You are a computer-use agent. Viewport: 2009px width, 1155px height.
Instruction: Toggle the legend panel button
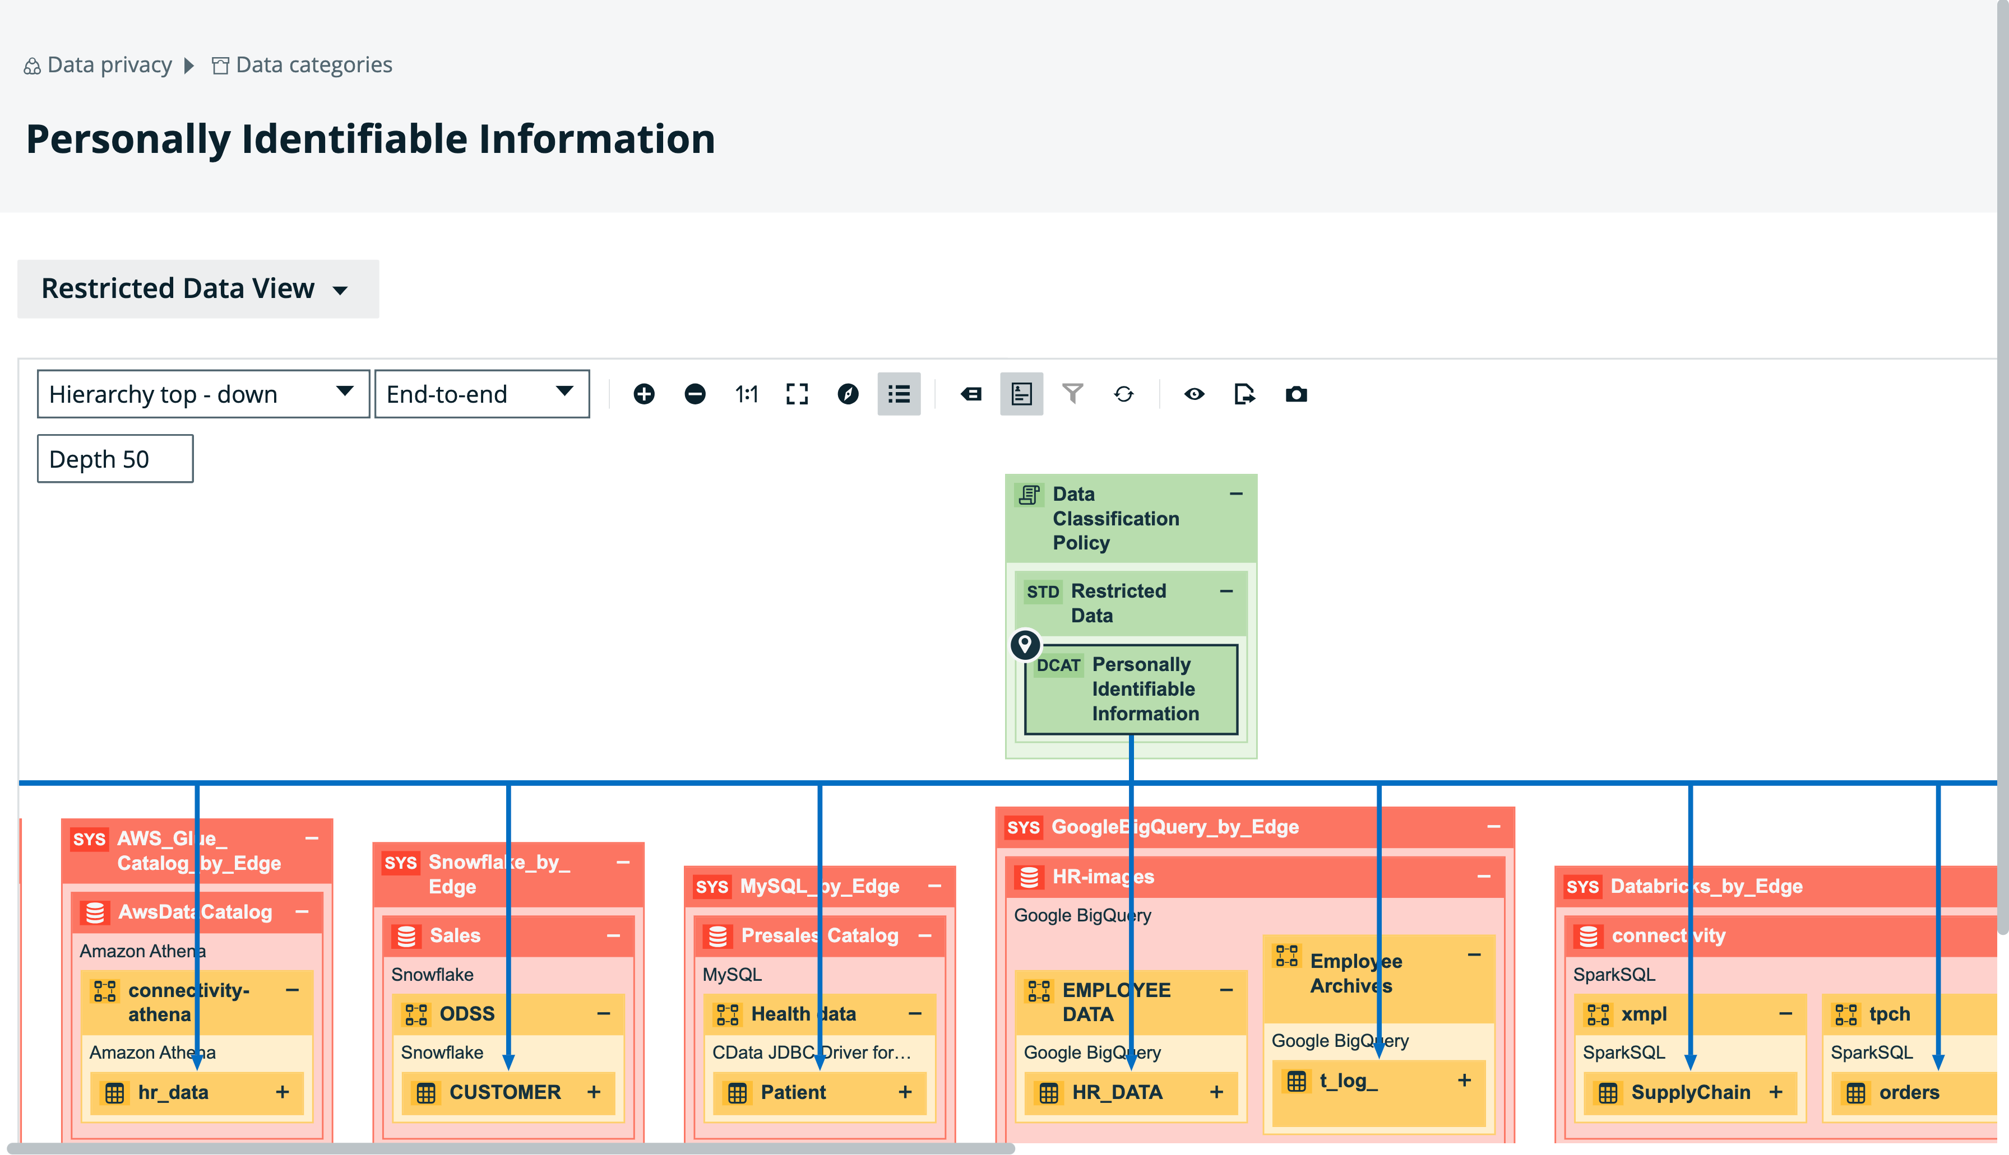[1021, 394]
